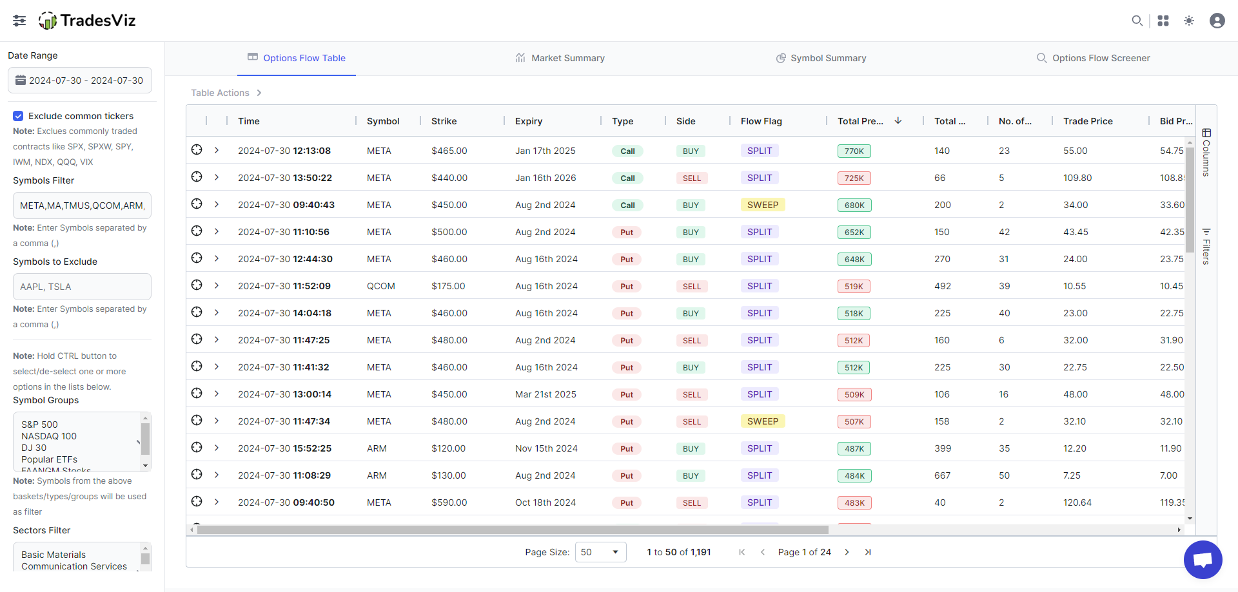Image resolution: width=1238 pixels, height=592 pixels.
Task: Click sort arrow on Total Premium column
Action: point(898,120)
